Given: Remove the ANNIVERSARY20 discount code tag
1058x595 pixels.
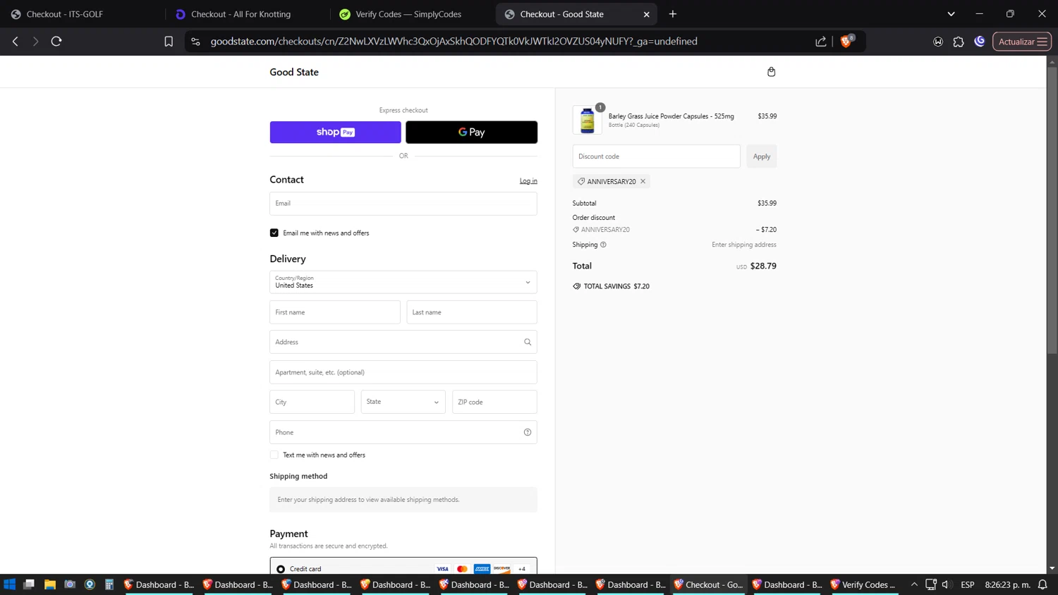Looking at the screenshot, I should 643,181.
